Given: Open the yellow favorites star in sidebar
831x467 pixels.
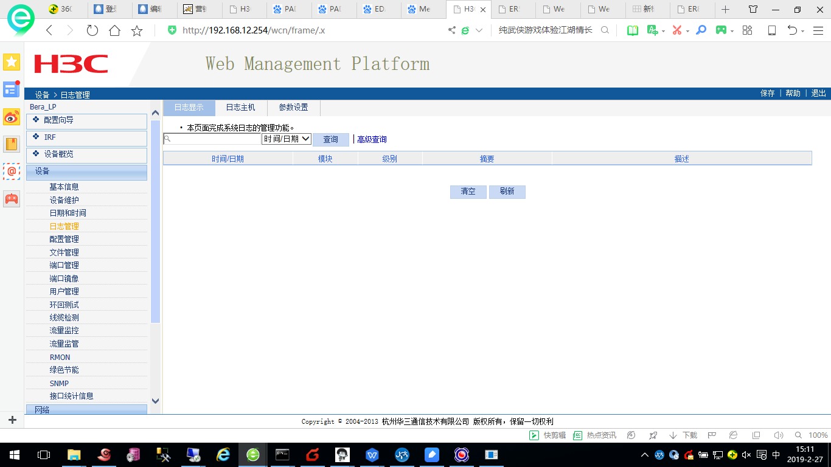Looking at the screenshot, I should point(12,62).
